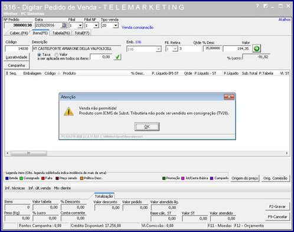Switch to the Tabela(F6) tab
The width and height of the screenshot is (294, 232).
(x=61, y=33)
